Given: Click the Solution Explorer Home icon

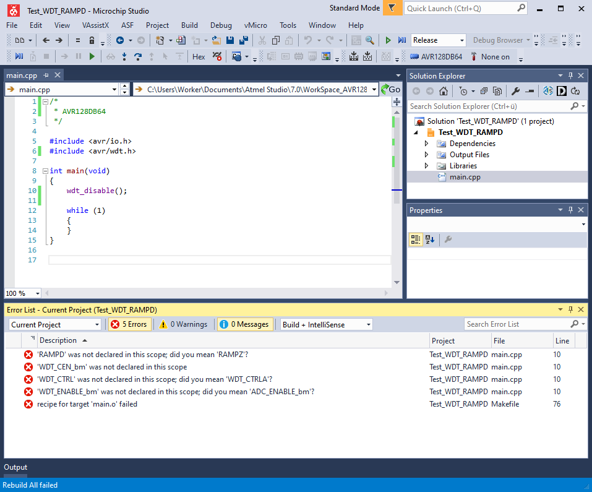Looking at the screenshot, I should click(444, 91).
